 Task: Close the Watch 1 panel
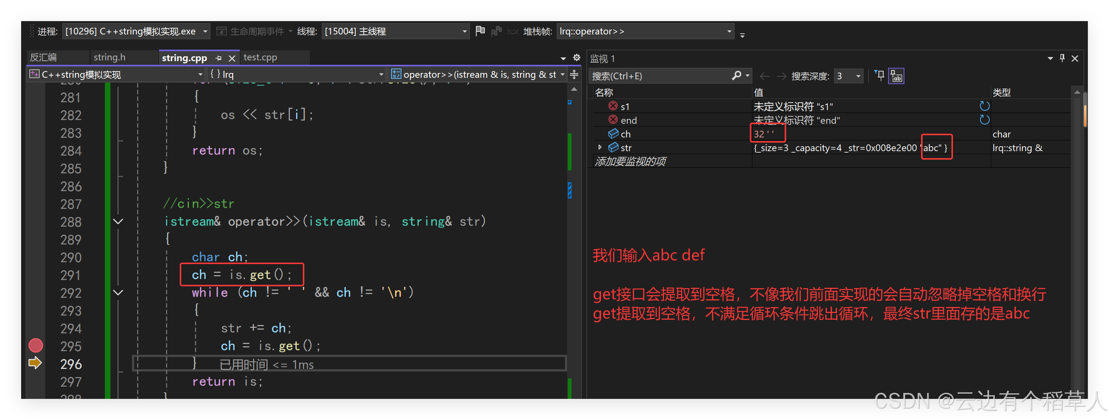pyautogui.click(x=1075, y=59)
